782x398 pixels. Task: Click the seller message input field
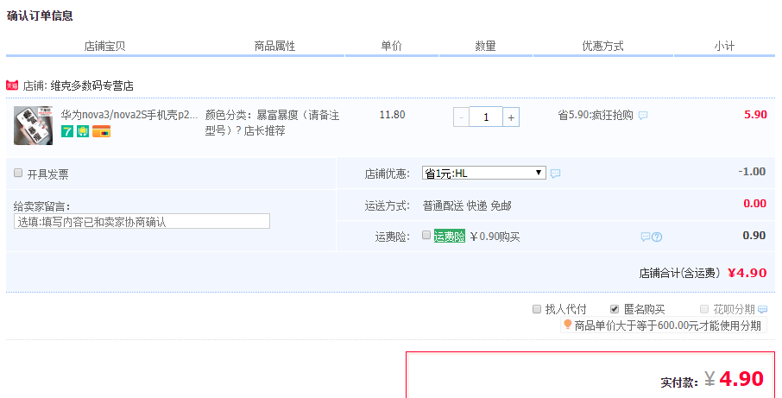142,221
